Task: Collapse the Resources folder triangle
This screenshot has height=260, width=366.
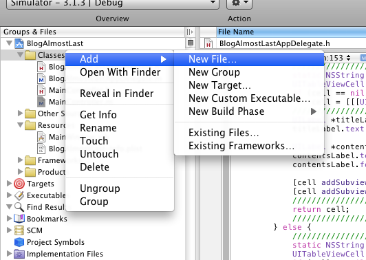Action: pos(21,125)
